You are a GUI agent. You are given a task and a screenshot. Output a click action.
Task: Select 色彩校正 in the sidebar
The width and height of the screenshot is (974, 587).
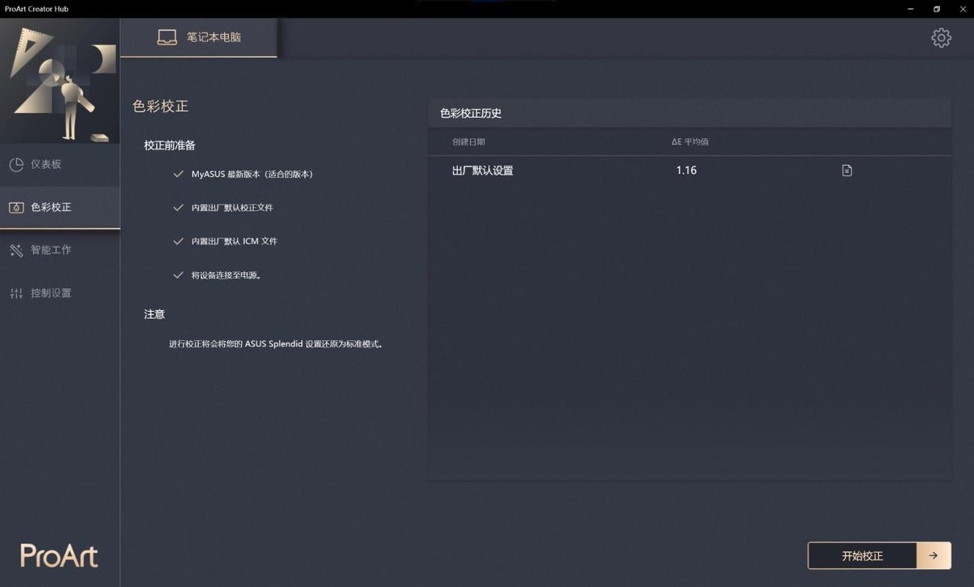coord(60,207)
